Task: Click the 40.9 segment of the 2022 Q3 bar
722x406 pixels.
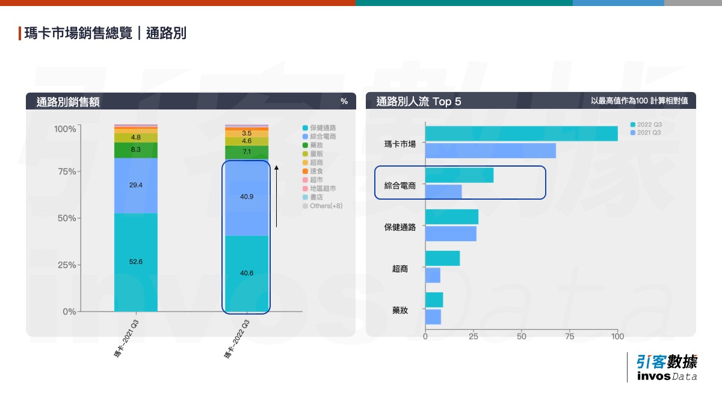Action: coord(247,198)
